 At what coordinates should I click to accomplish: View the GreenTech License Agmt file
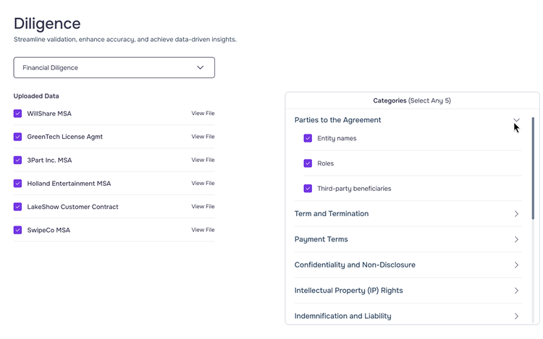click(203, 137)
